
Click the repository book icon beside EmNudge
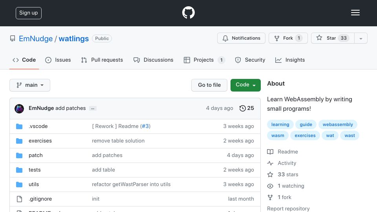point(13,38)
